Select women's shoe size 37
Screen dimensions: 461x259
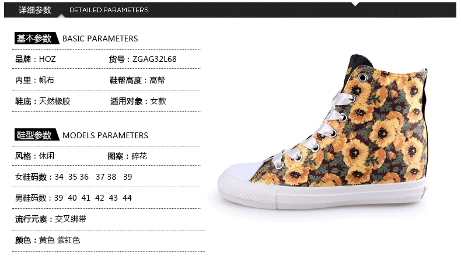[100, 177]
